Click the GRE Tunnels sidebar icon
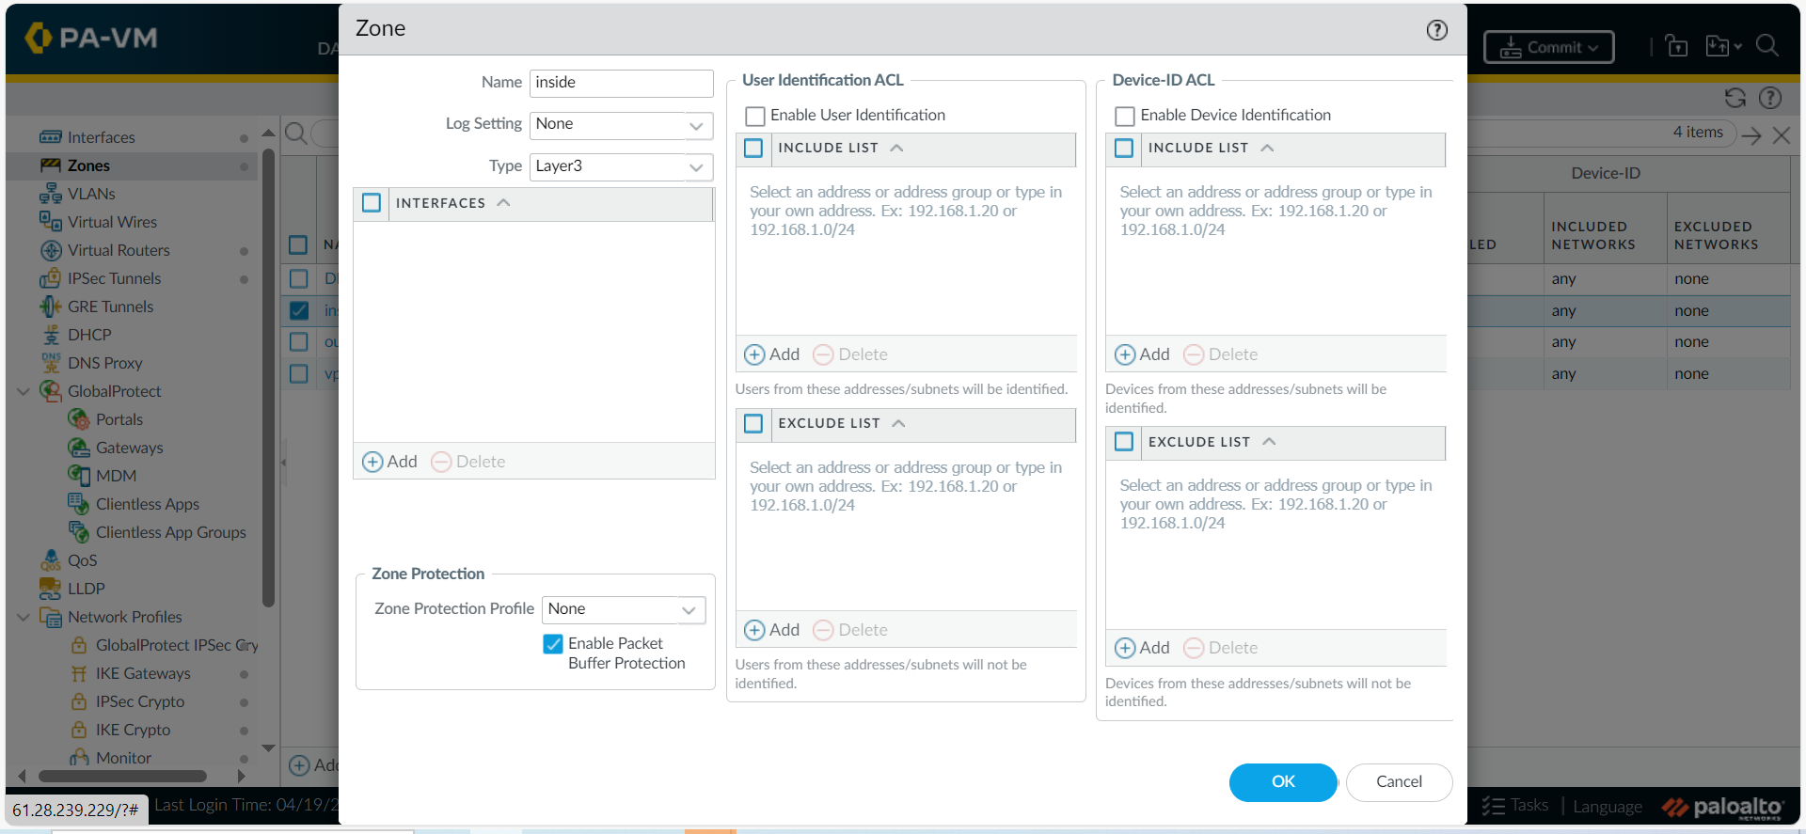1806x834 pixels. [x=51, y=307]
